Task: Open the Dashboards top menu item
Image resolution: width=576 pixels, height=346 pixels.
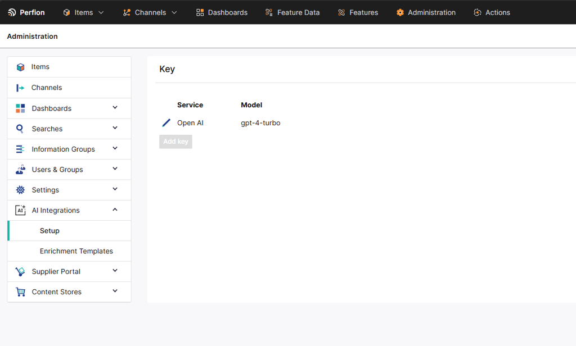Action: click(x=227, y=12)
